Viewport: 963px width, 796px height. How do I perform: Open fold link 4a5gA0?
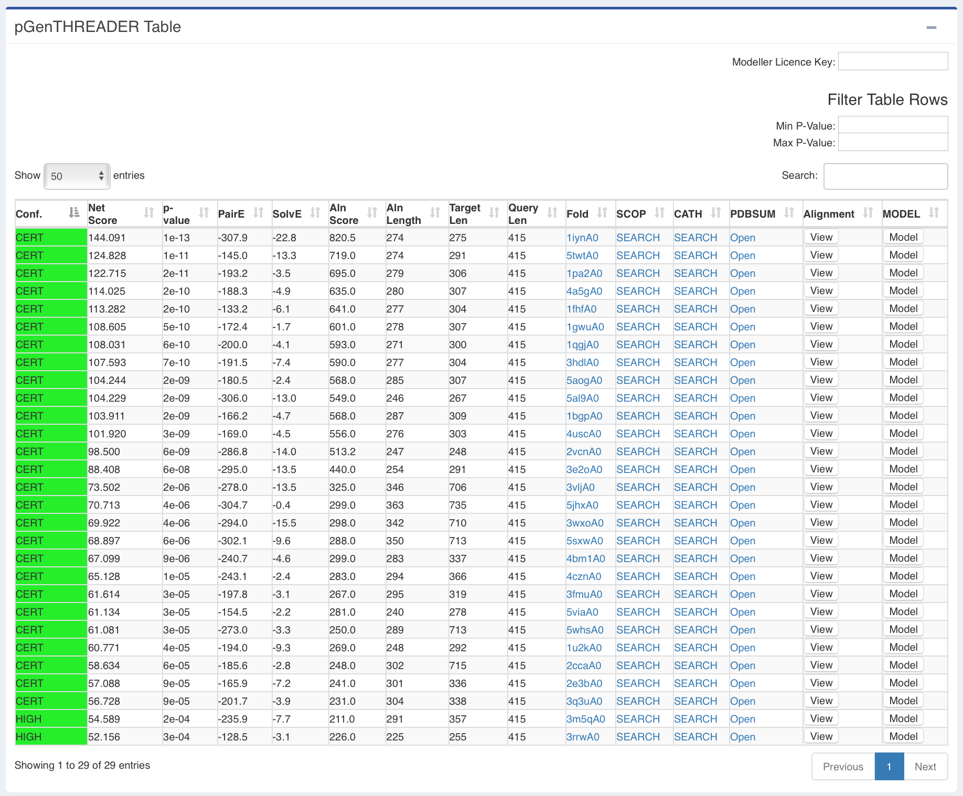tap(584, 291)
